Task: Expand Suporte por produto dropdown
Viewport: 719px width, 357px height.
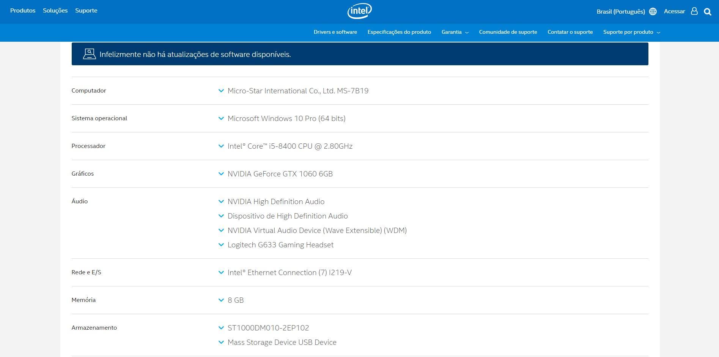Action: pos(632,32)
